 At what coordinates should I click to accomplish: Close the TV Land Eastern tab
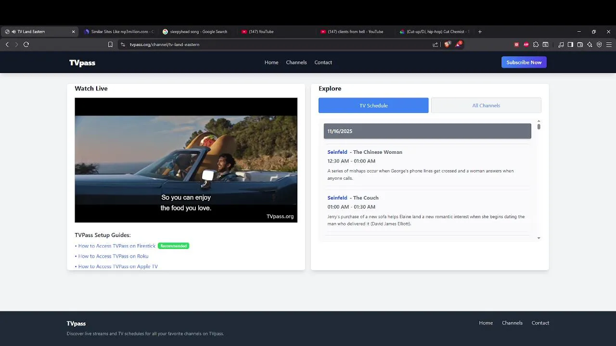coord(74,32)
